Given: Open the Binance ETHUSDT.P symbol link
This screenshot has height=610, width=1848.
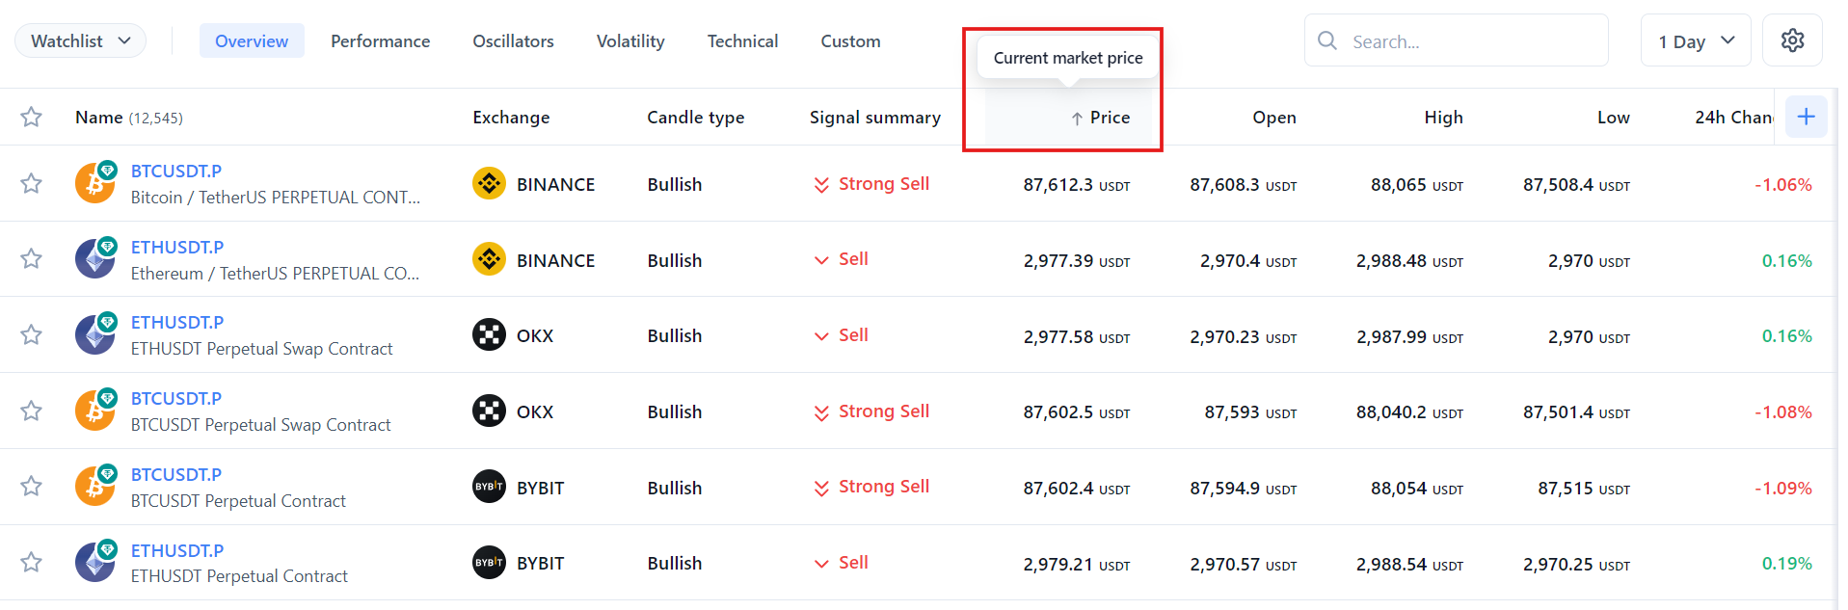Looking at the screenshot, I should [x=177, y=247].
